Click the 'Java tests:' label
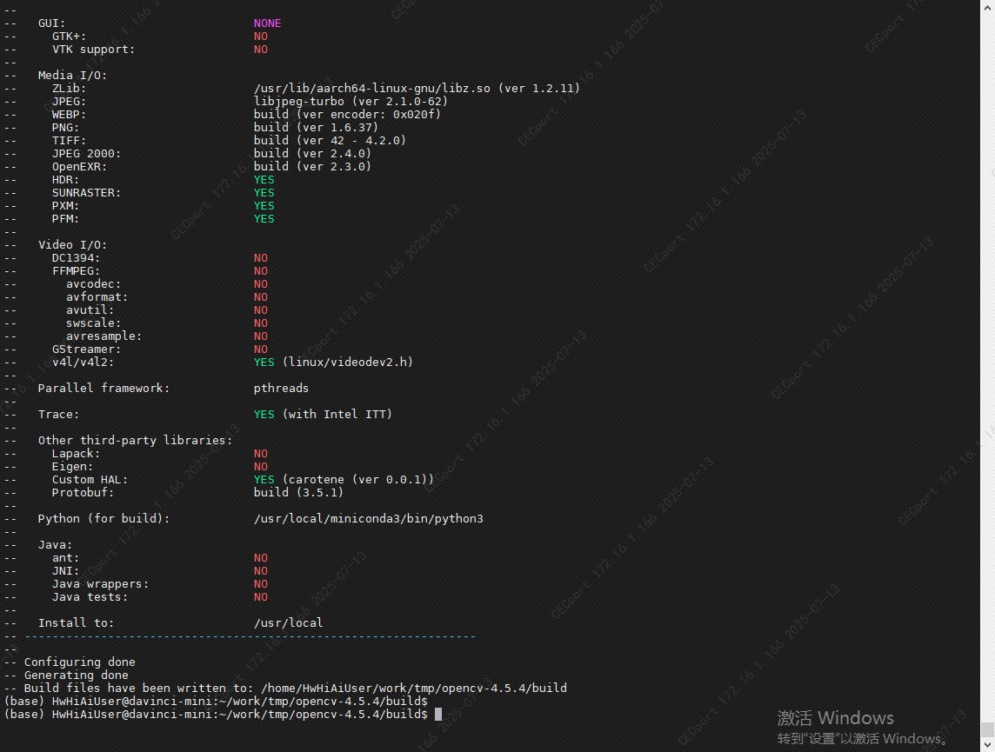 click(x=90, y=596)
